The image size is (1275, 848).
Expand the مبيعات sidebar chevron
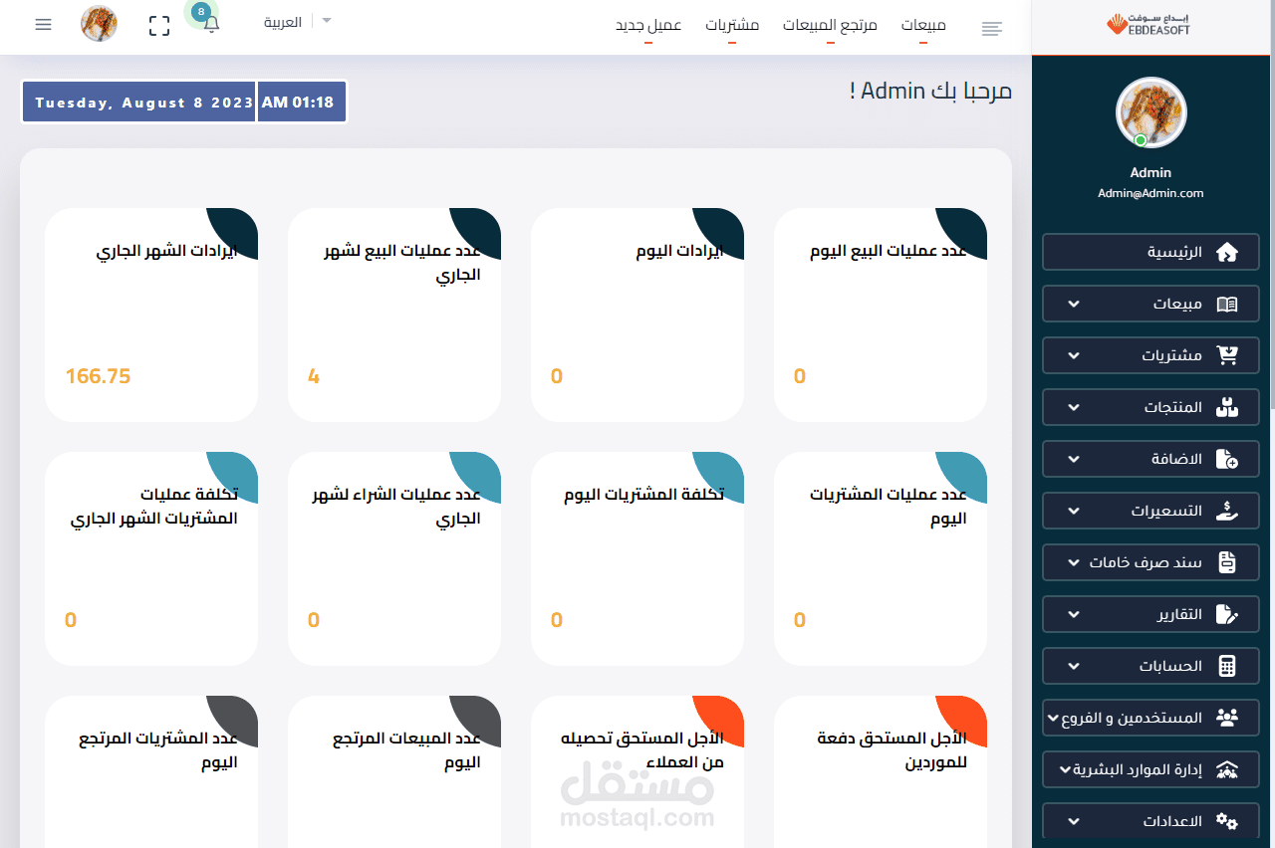click(x=1074, y=304)
